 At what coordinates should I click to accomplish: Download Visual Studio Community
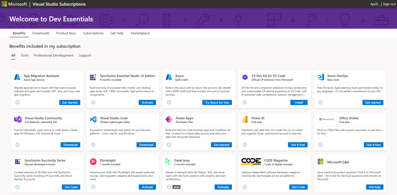[71, 145]
